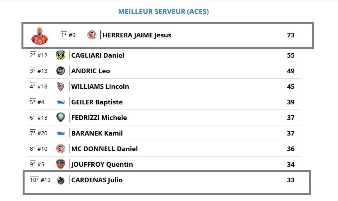Image resolution: width=338 pixels, height=201 pixels.
Task: Select the WILLIAMS Lincoln name
Action: pos(100,86)
